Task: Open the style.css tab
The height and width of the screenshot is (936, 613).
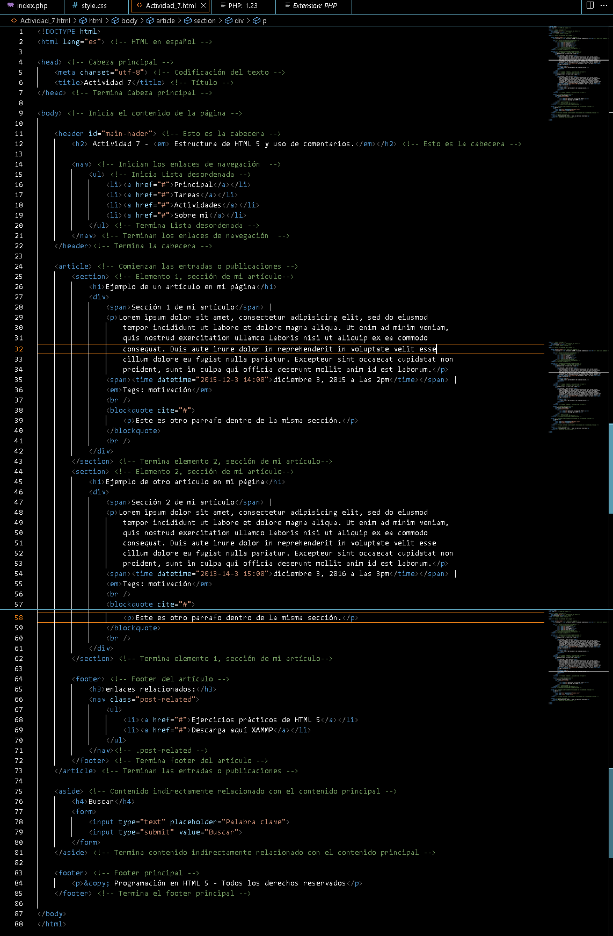Action: pos(94,6)
